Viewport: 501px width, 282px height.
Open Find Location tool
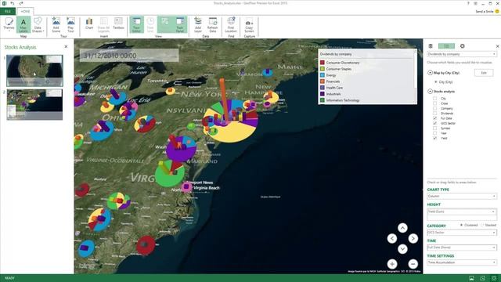(x=231, y=24)
